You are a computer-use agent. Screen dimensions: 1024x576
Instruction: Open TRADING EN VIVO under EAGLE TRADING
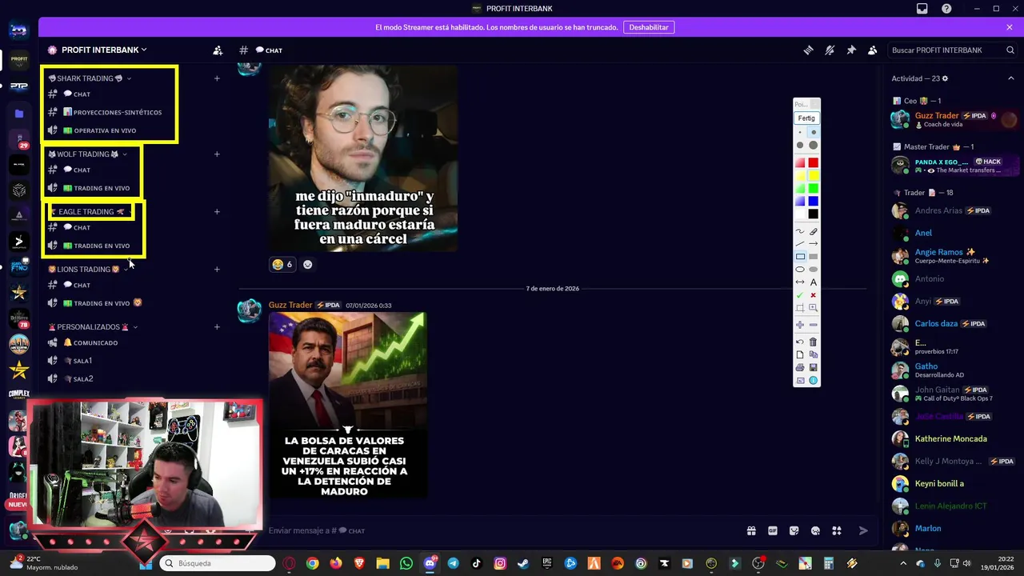[96, 246]
